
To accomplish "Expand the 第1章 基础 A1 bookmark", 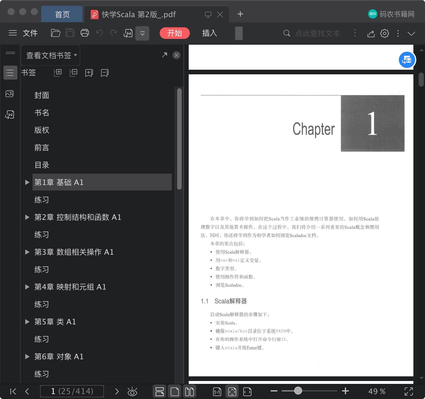I will 27,182.
